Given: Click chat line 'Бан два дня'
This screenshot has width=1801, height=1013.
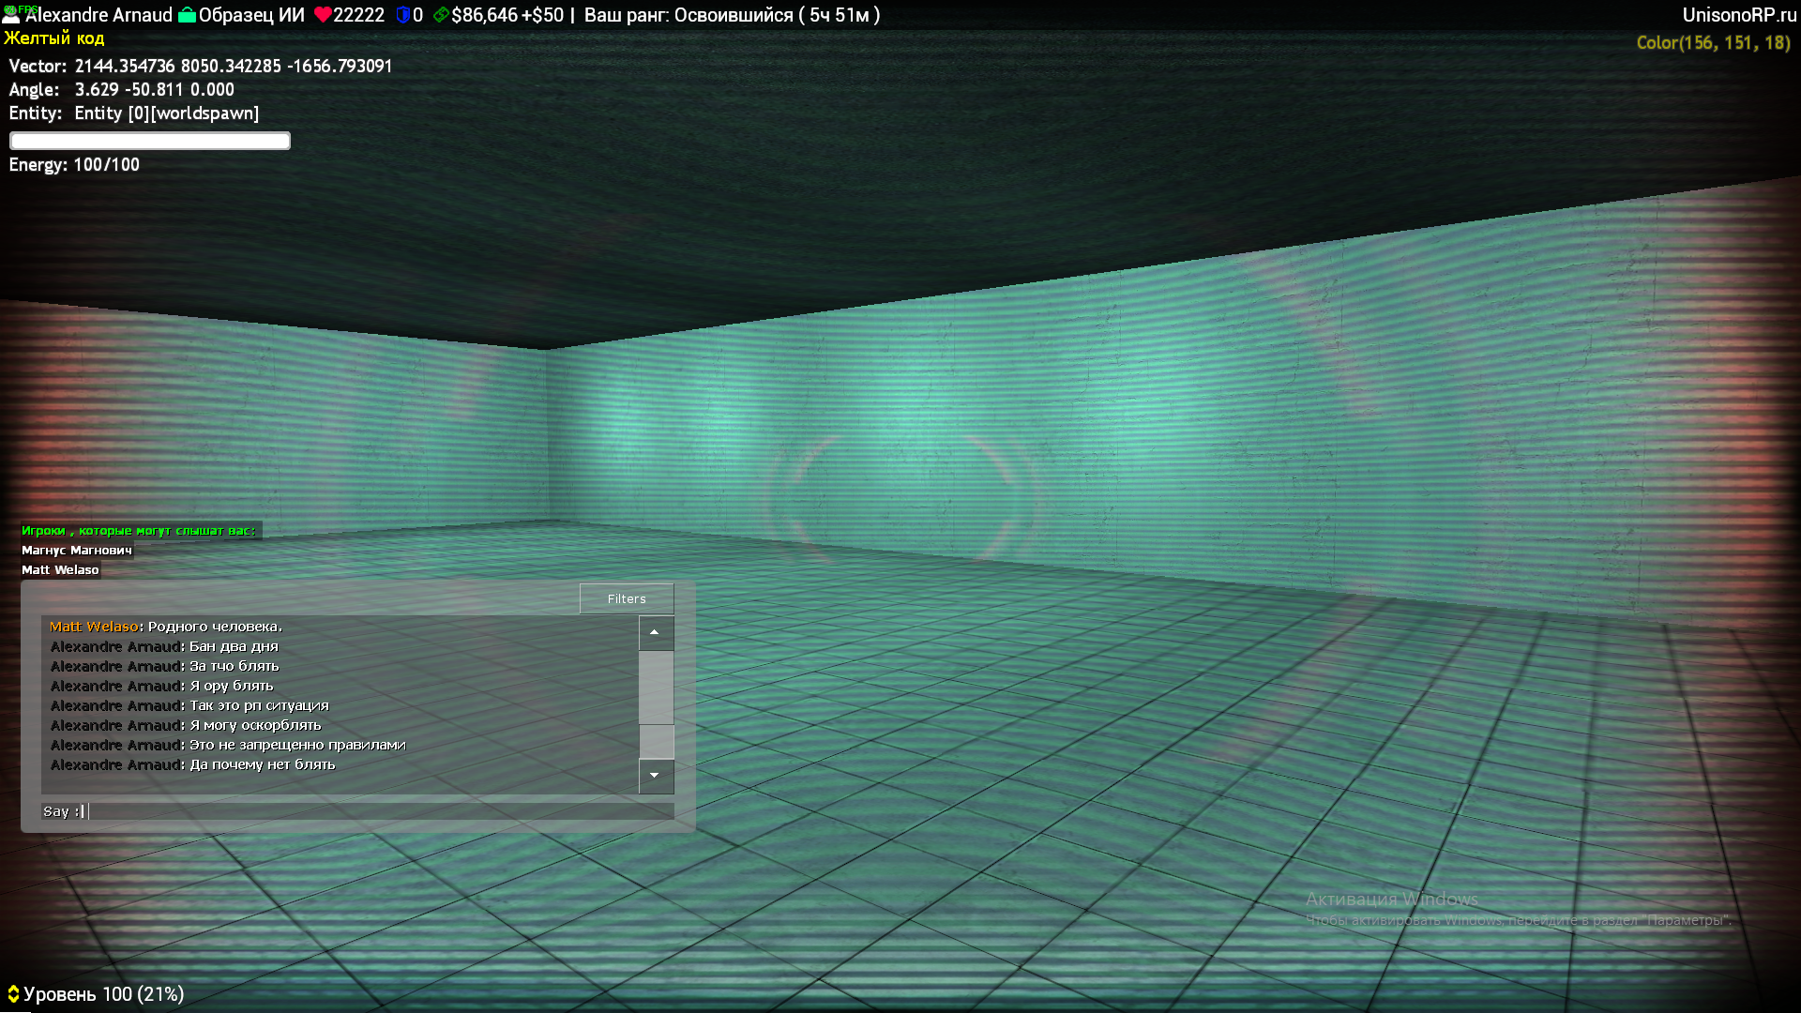Looking at the screenshot, I should tap(234, 646).
